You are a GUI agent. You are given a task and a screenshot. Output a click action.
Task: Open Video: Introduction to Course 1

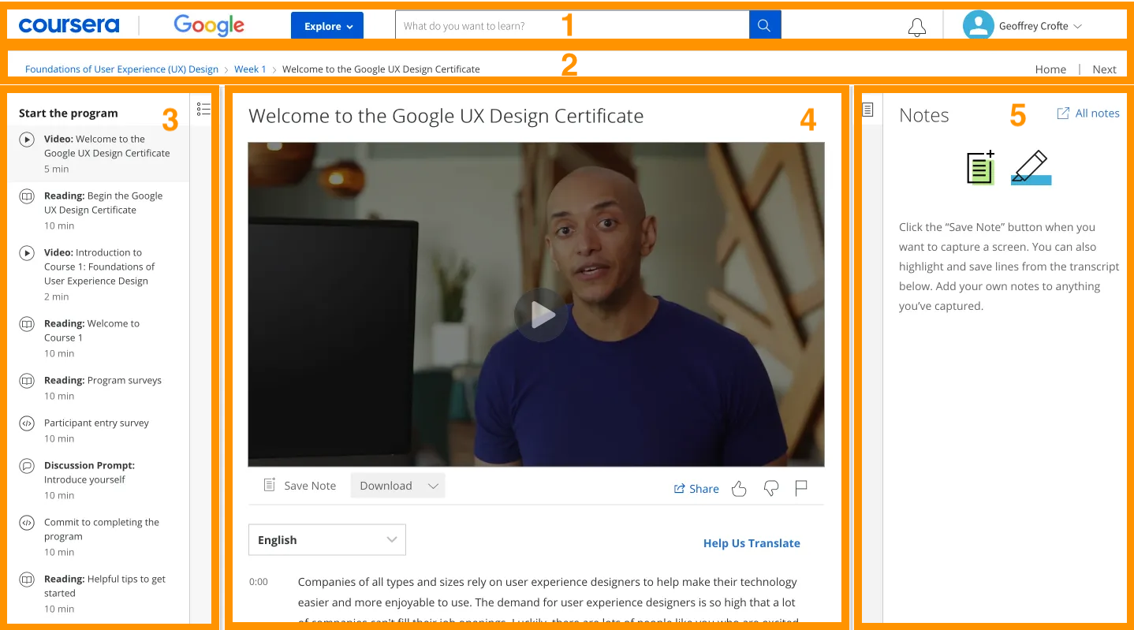coord(99,274)
